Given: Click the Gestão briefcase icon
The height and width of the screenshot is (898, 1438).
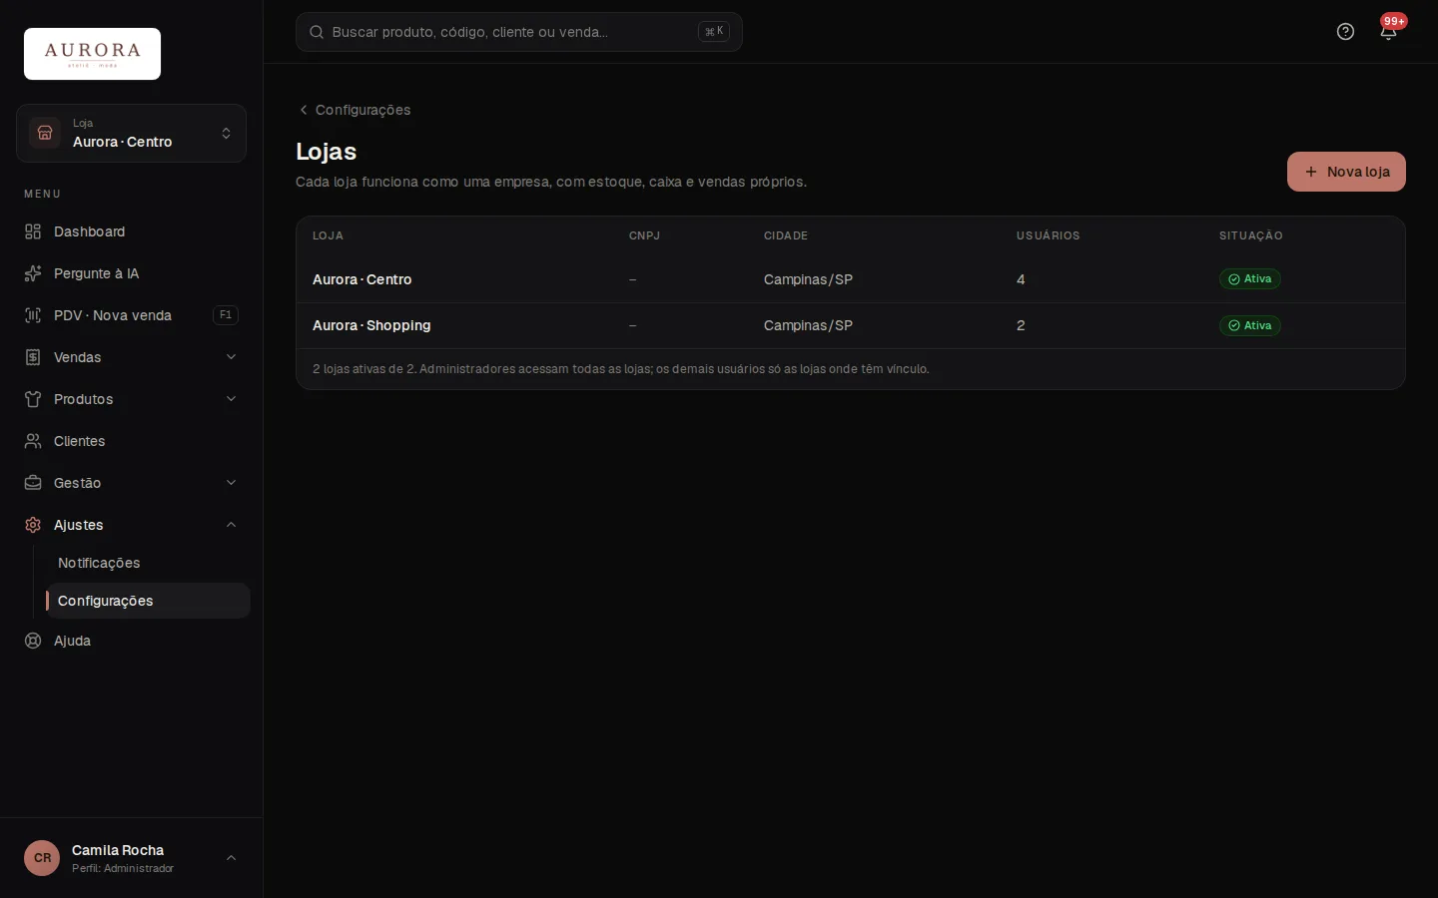Looking at the screenshot, I should pos(33,483).
